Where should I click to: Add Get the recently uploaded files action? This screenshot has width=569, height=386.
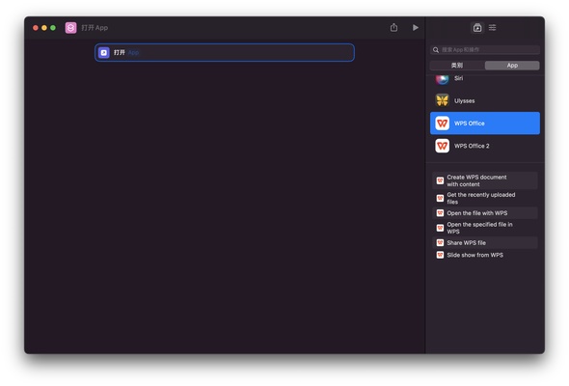[485, 198]
